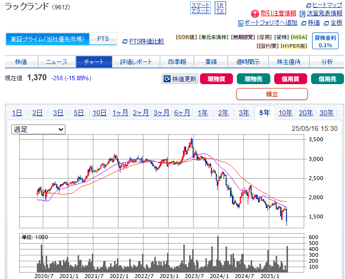Click the 現物買 button
Viewport: 345px width, 279px height.
[x=217, y=79]
